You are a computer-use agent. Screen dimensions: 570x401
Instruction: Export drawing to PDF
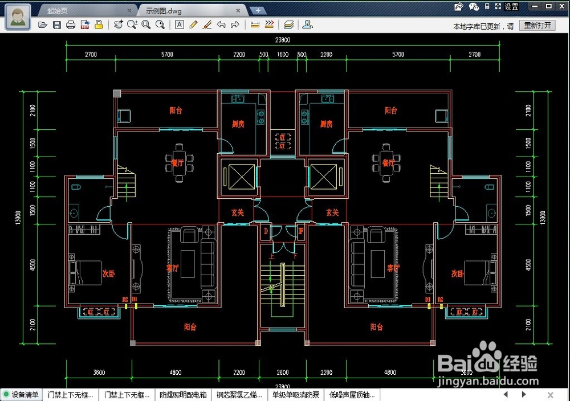tap(85, 24)
